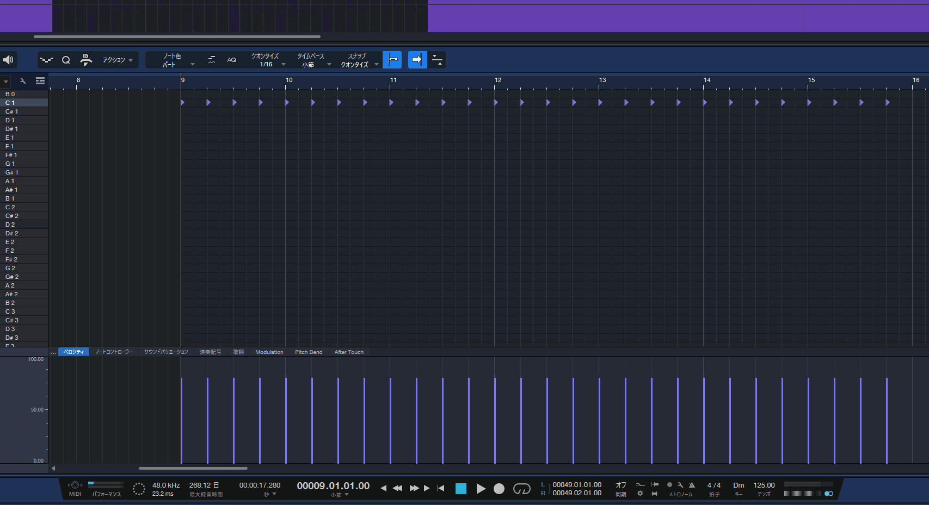Click the gear settings icon in transport

640,494
